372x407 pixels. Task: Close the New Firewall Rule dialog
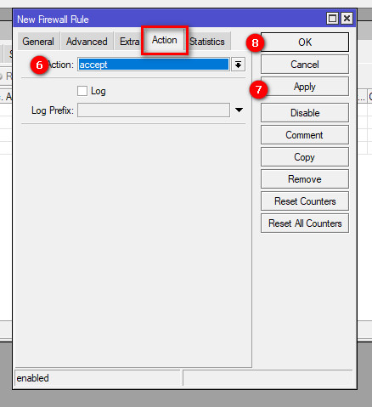347,19
